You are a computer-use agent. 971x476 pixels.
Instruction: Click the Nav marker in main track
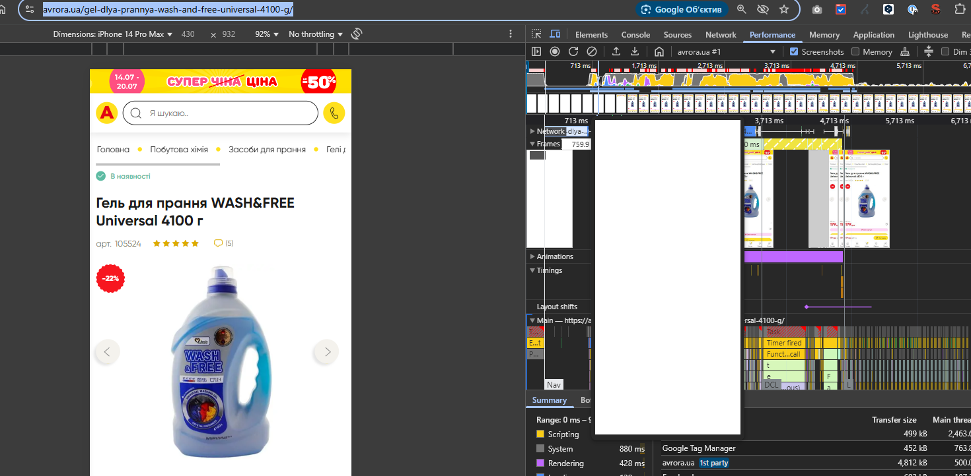pos(554,384)
